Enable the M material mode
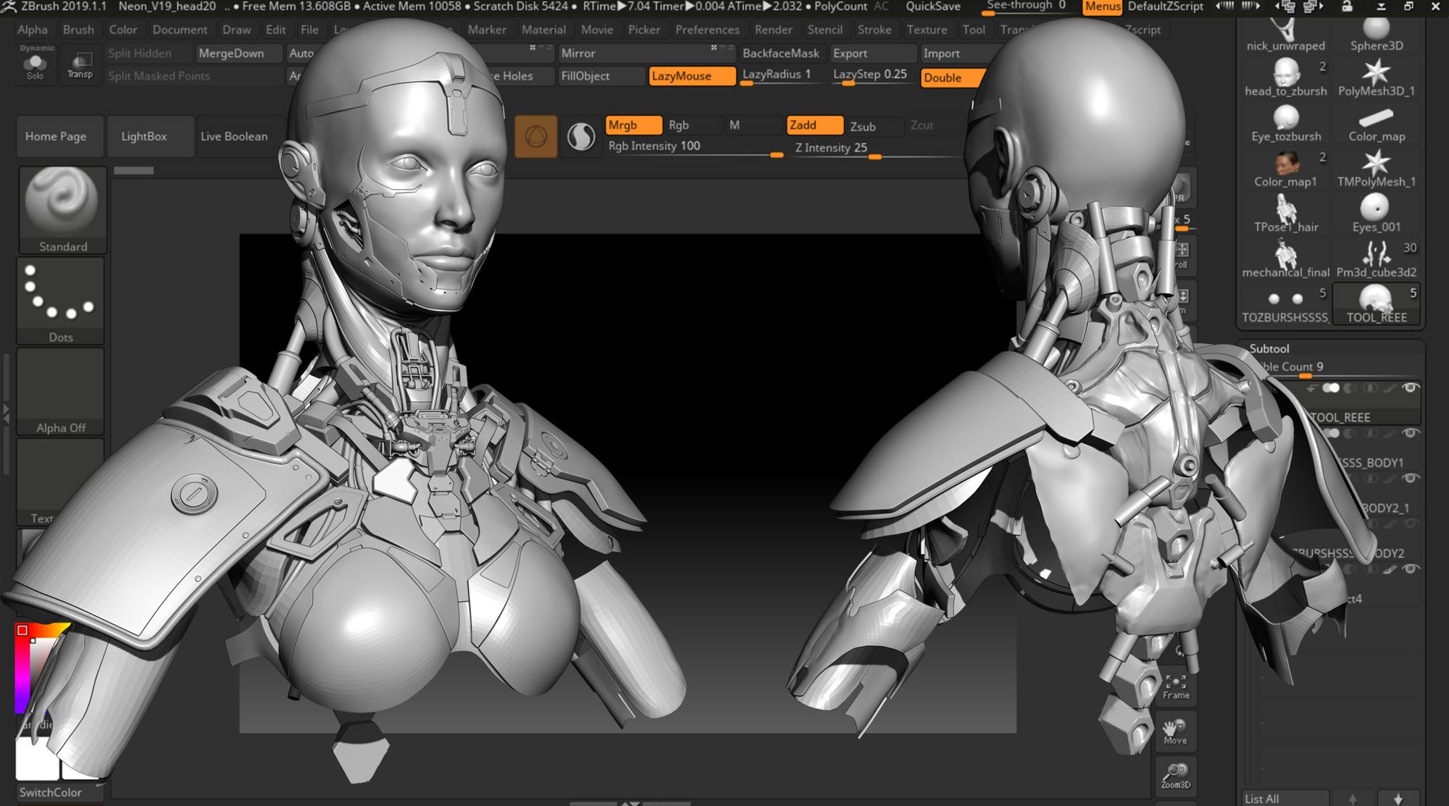 [x=754, y=125]
